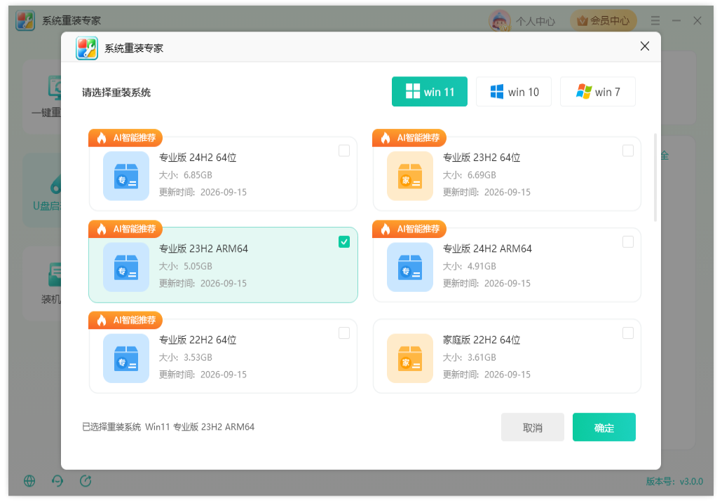The image size is (722, 502).
Task: Click the customer service headset icon
Action: click(x=57, y=481)
